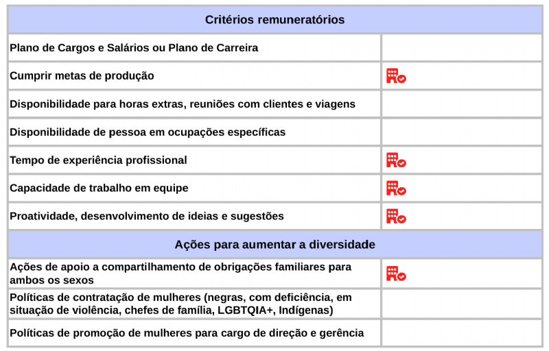This screenshot has height=351, width=549.
Task: Click the icon next to Tempo de experiência profissional
Action: [x=396, y=160]
